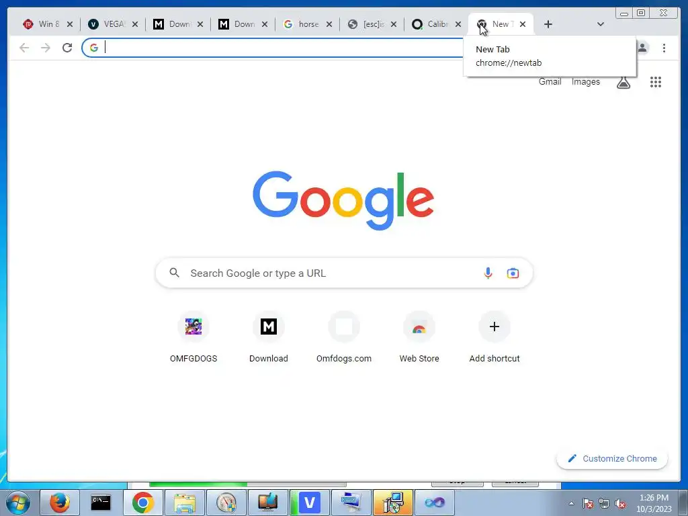
Task: Close the VEGA tab
Action: 135,24
